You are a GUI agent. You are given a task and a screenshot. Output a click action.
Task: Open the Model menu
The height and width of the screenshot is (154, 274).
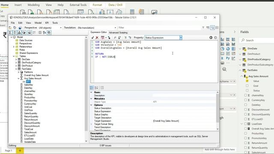38,23
